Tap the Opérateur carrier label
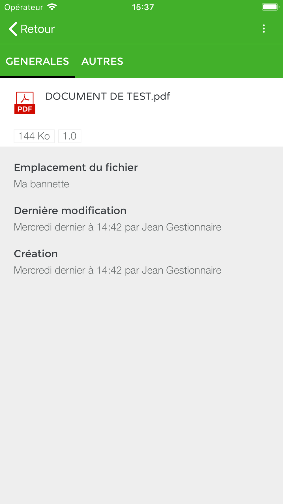Viewport: 283px width, 504px height. point(24,7)
